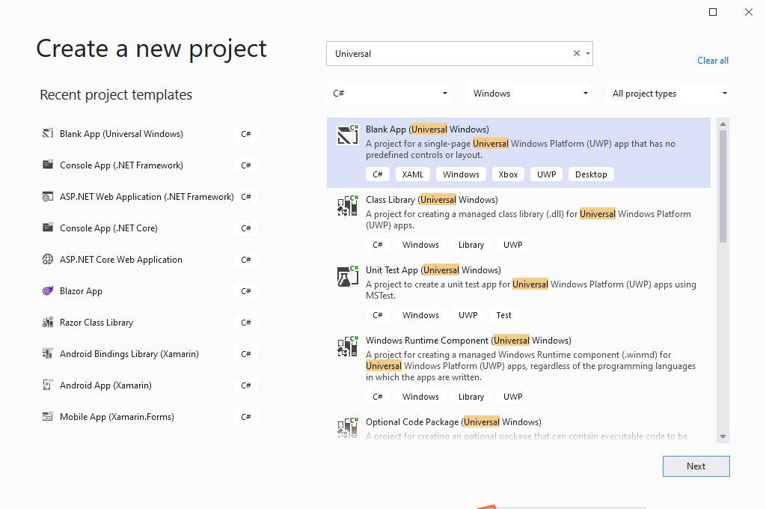Click the ASP.NET Core Web Application globe icon
Image resolution: width=766 pixels, height=509 pixels.
point(48,260)
